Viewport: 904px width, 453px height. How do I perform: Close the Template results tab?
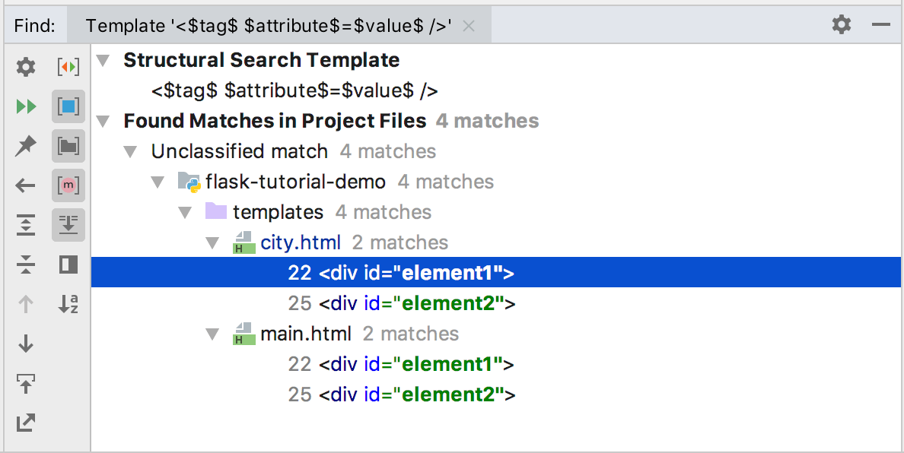[469, 24]
